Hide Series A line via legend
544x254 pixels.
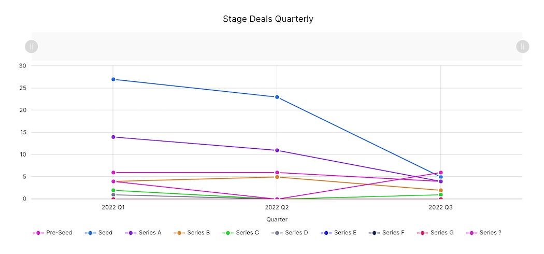(144, 233)
